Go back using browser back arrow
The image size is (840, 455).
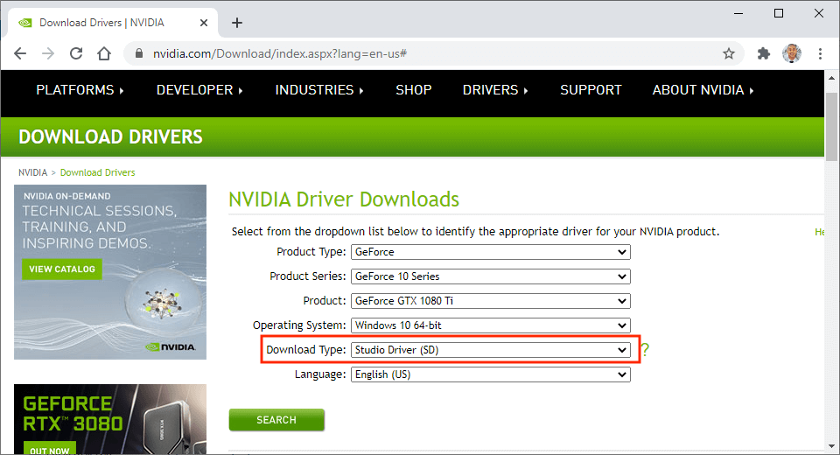click(x=20, y=53)
